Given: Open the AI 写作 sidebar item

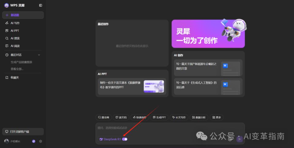Looking at the screenshot, I should 15,23.
